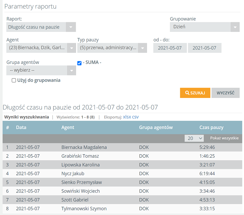Sort by the Agent column header
The image size is (244, 215).
[x=68, y=127]
